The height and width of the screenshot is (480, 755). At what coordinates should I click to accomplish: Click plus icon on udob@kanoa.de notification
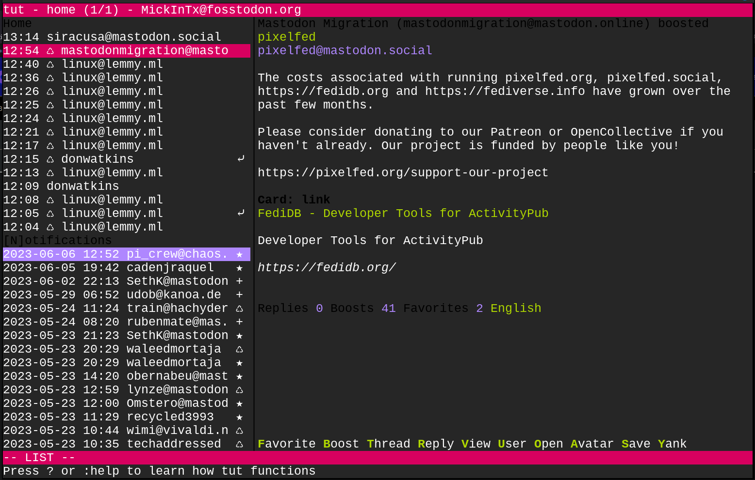(239, 295)
